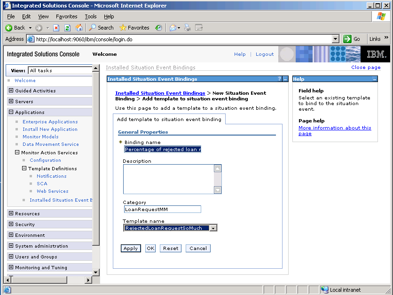Expand the Servers section
393x295 pixels.
(11, 101)
